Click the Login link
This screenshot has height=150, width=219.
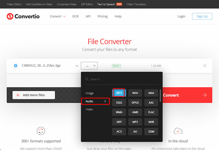point(181,16)
